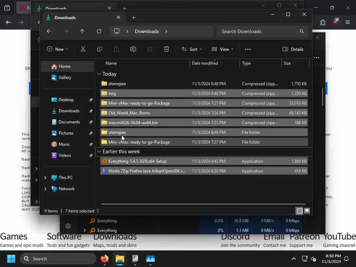Open Firefox from the taskbar

[105, 259]
